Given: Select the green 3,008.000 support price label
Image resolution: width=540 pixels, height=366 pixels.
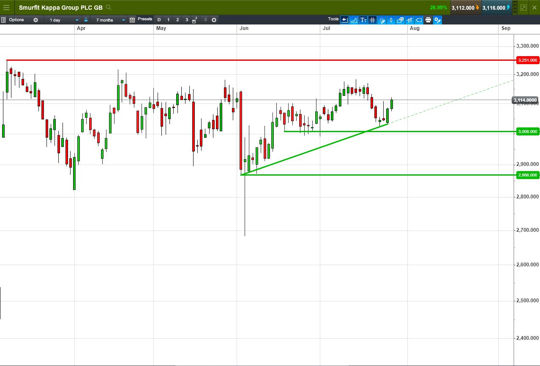Looking at the screenshot, I should pyautogui.click(x=527, y=132).
